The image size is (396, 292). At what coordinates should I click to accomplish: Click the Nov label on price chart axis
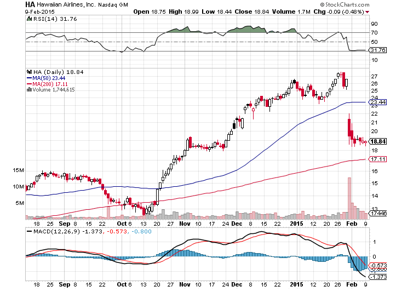tap(185, 224)
